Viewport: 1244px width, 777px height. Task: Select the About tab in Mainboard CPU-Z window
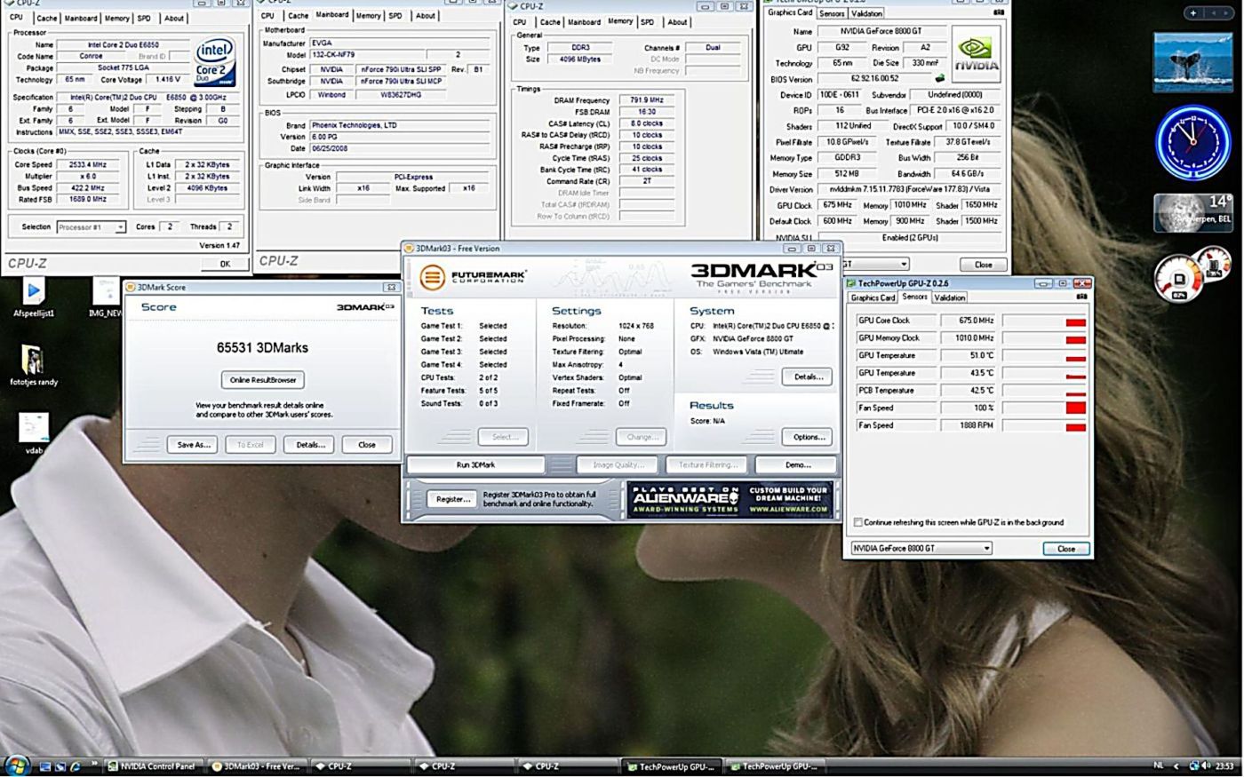click(426, 15)
